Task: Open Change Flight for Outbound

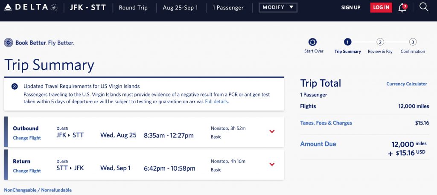Action: [27, 138]
